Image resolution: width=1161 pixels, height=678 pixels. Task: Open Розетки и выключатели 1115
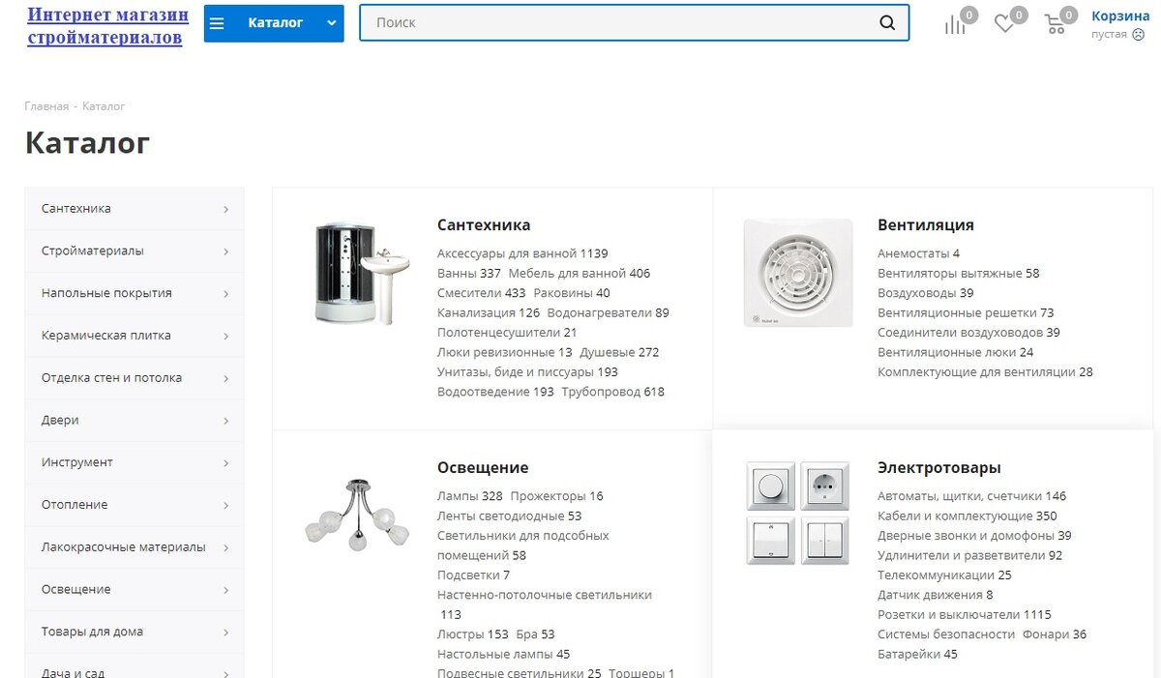(x=965, y=614)
